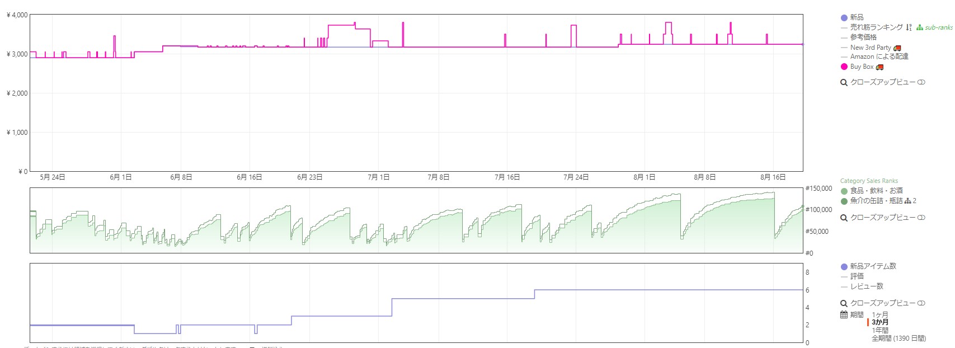Select the 1年間 period option

pos(880,331)
